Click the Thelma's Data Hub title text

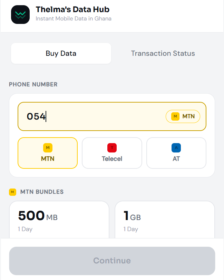pos(72,9)
